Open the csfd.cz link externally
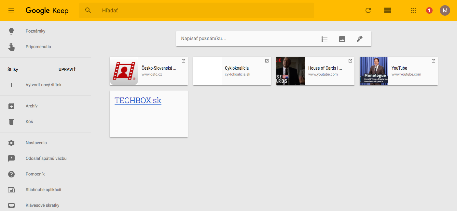The image size is (457, 211). [x=184, y=61]
